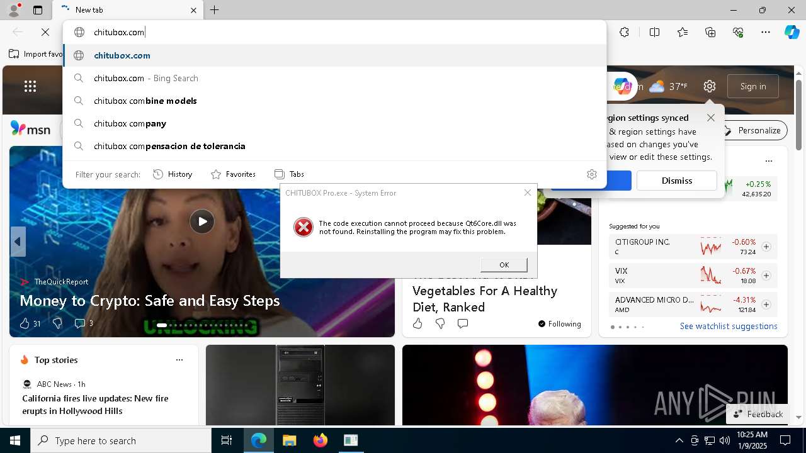
Task: Click the Personalize button
Action: click(x=752, y=130)
